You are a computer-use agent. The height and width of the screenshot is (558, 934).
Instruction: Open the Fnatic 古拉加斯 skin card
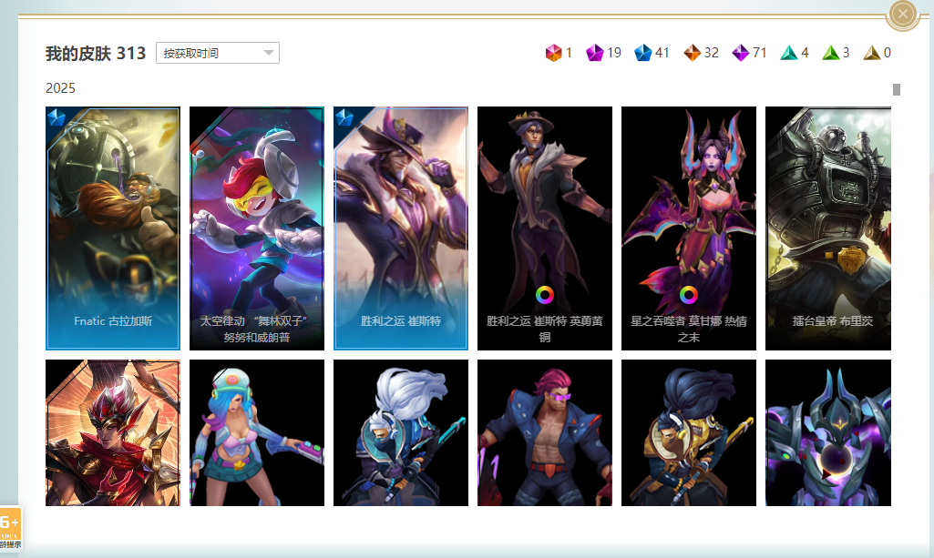coord(113,228)
